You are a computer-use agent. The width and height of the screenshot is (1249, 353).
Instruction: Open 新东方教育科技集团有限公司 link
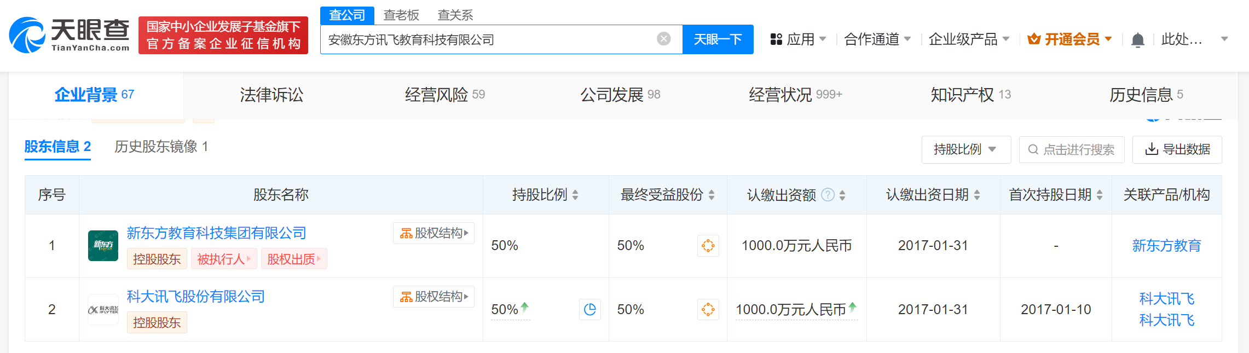216,233
